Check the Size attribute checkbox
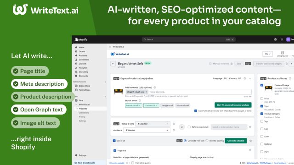 pyautogui.click(x=262, y=129)
